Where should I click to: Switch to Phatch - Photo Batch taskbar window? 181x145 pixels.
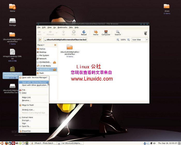[x=44, y=143]
